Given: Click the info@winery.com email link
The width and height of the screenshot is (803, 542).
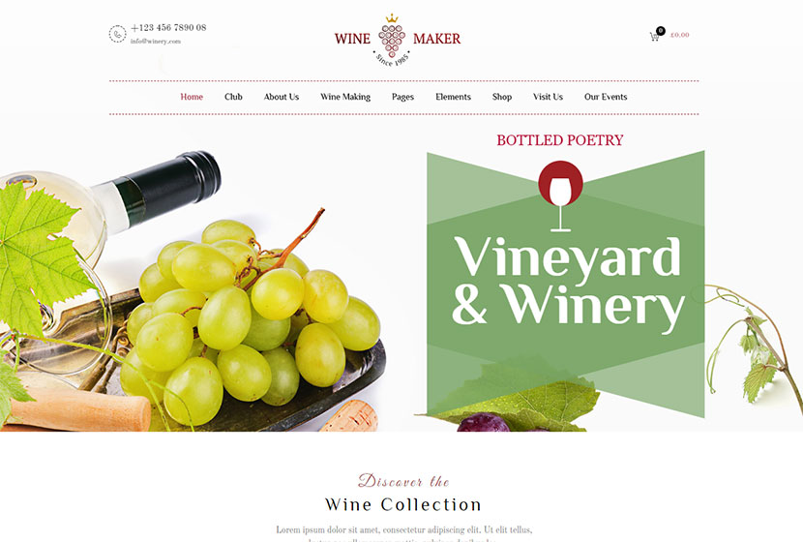Looking at the screenshot, I should (x=156, y=42).
